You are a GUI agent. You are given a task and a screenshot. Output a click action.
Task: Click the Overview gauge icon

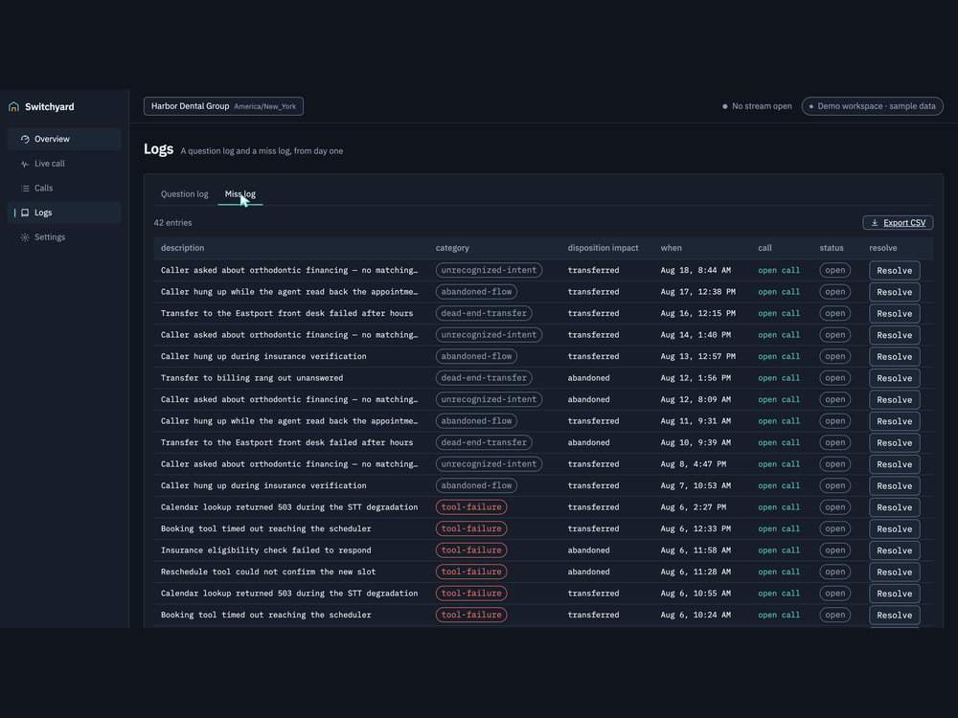pos(25,139)
